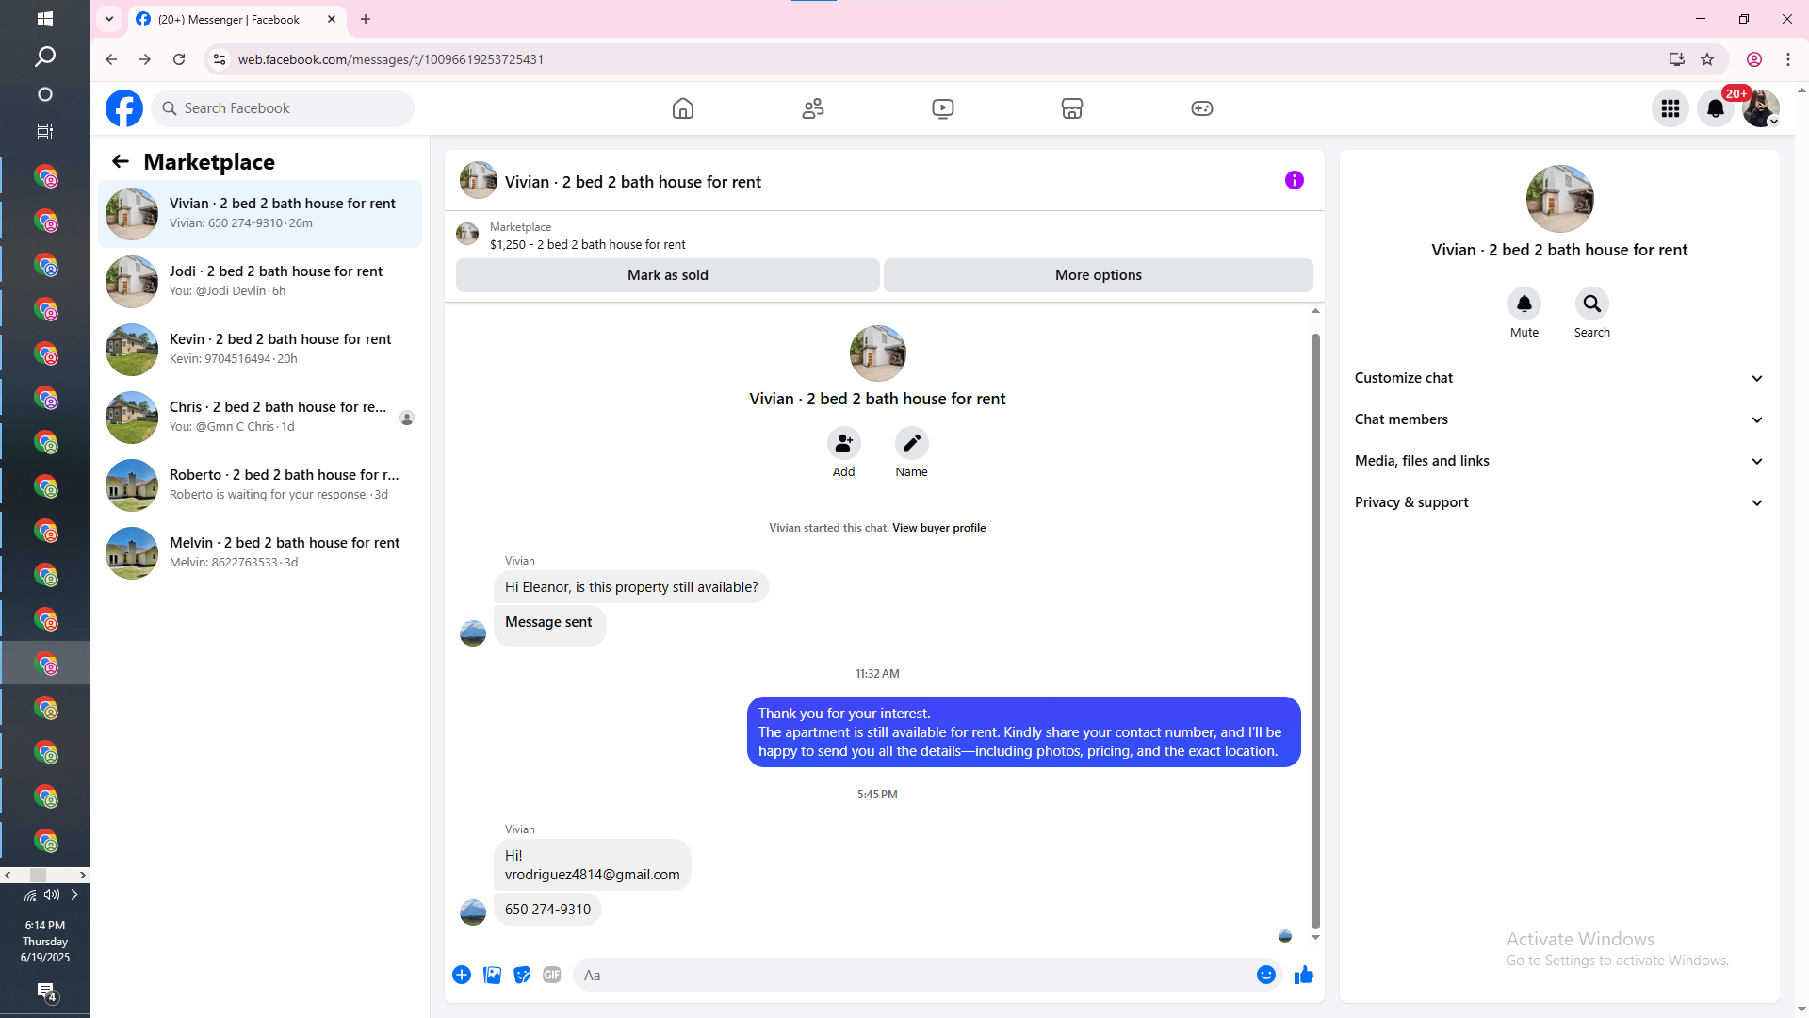Open conversation information icon
This screenshot has width=1809, height=1018.
(1295, 180)
